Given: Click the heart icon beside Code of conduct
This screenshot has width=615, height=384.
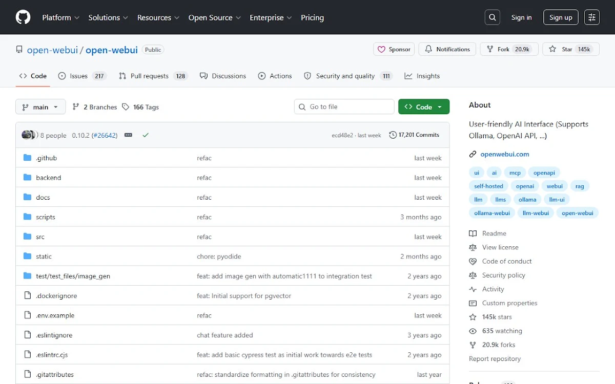Looking at the screenshot, I should click(x=473, y=261).
